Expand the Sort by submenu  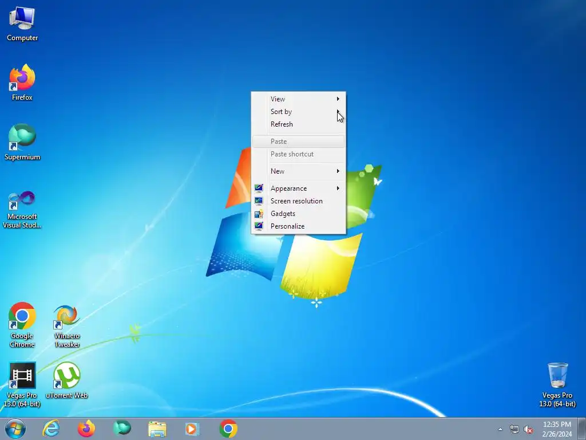[298, 112]
